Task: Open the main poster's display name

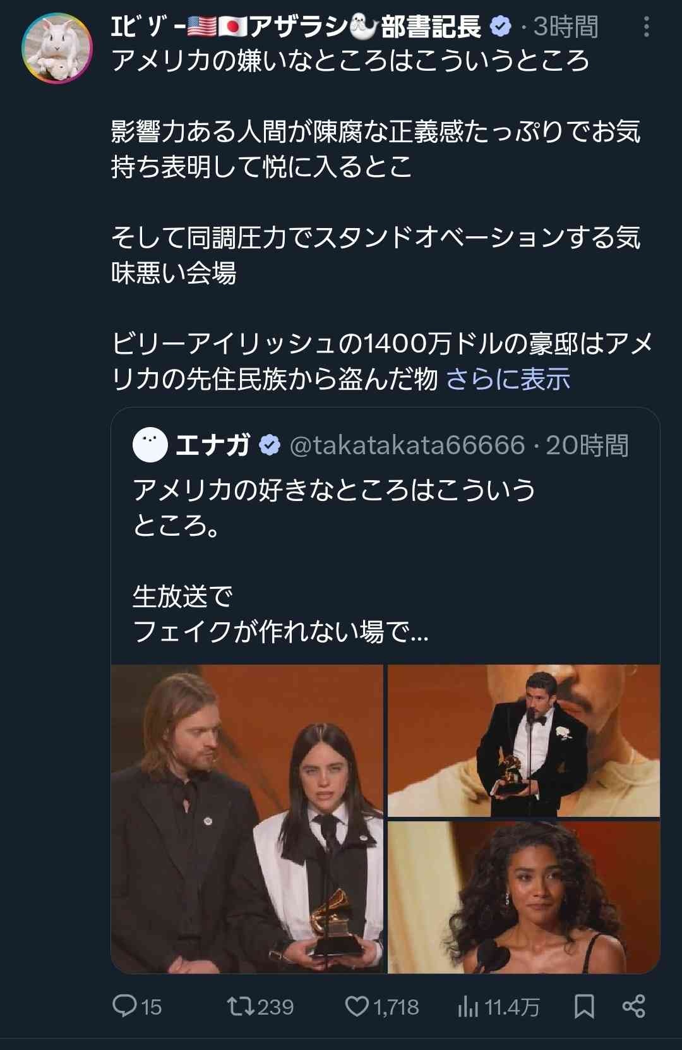Action: pos(296,27)
